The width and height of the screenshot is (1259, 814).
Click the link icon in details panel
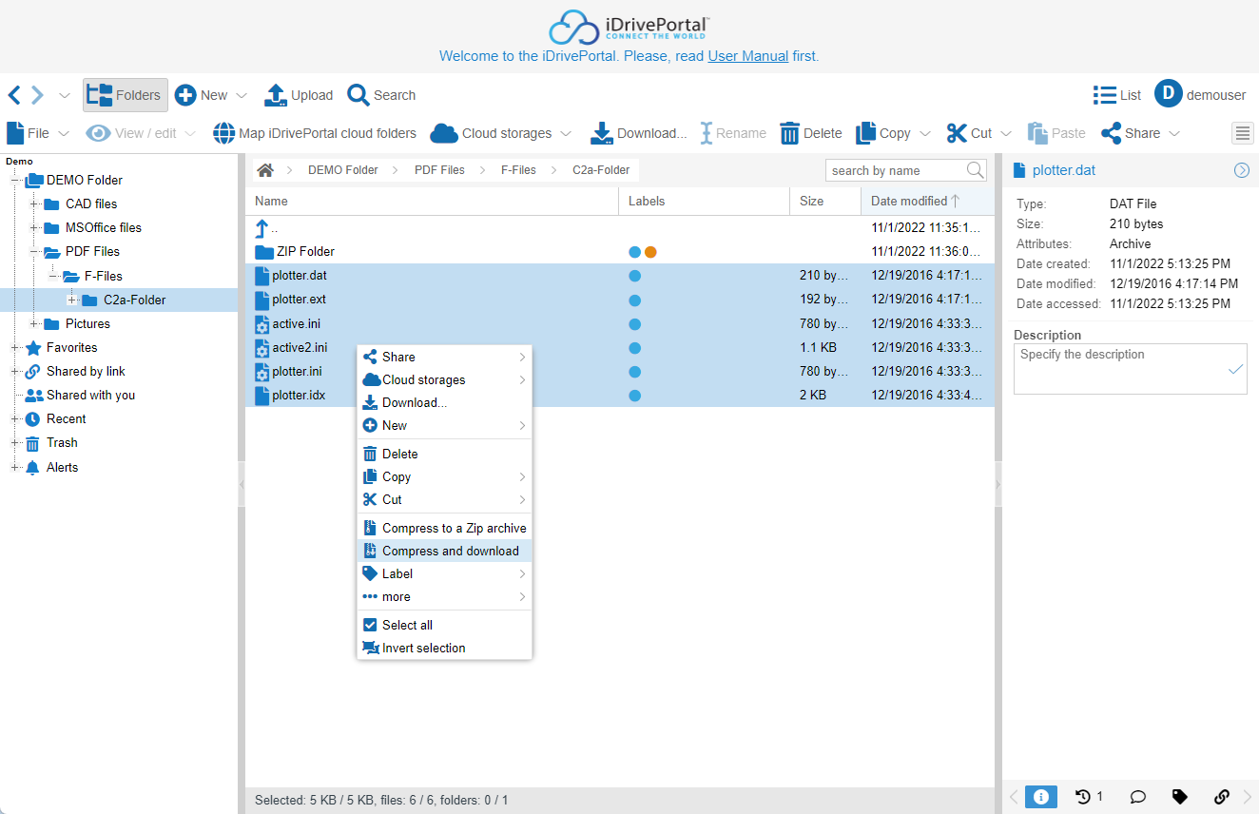click(x=1222, y=797)
